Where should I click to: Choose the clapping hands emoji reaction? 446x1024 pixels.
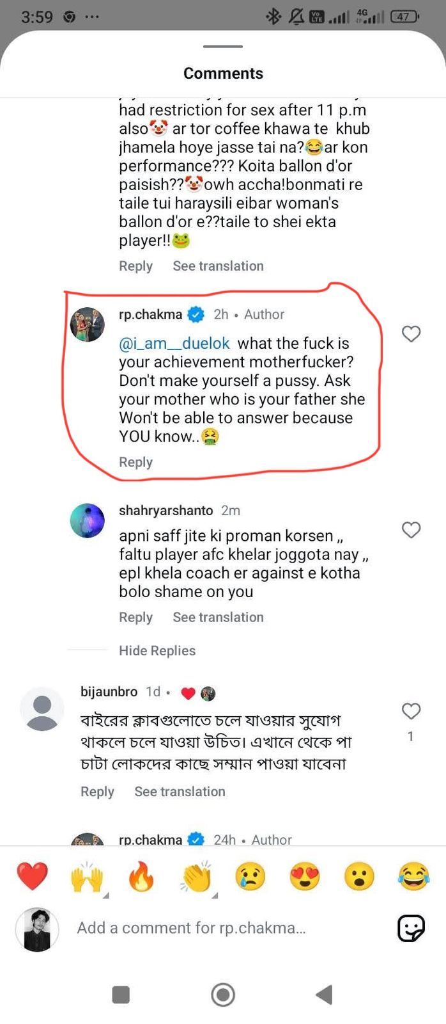[x=196, y=876]
